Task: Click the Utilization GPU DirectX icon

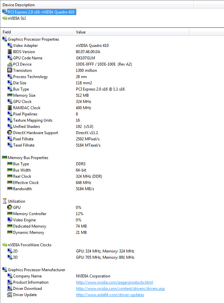Action: coord(9,207)
